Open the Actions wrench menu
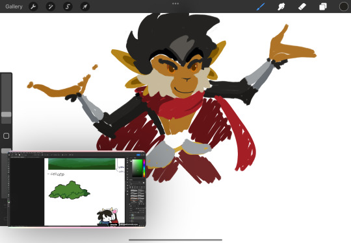The height and width of the screenshot is (243, 351). click(x=33, y=6)
